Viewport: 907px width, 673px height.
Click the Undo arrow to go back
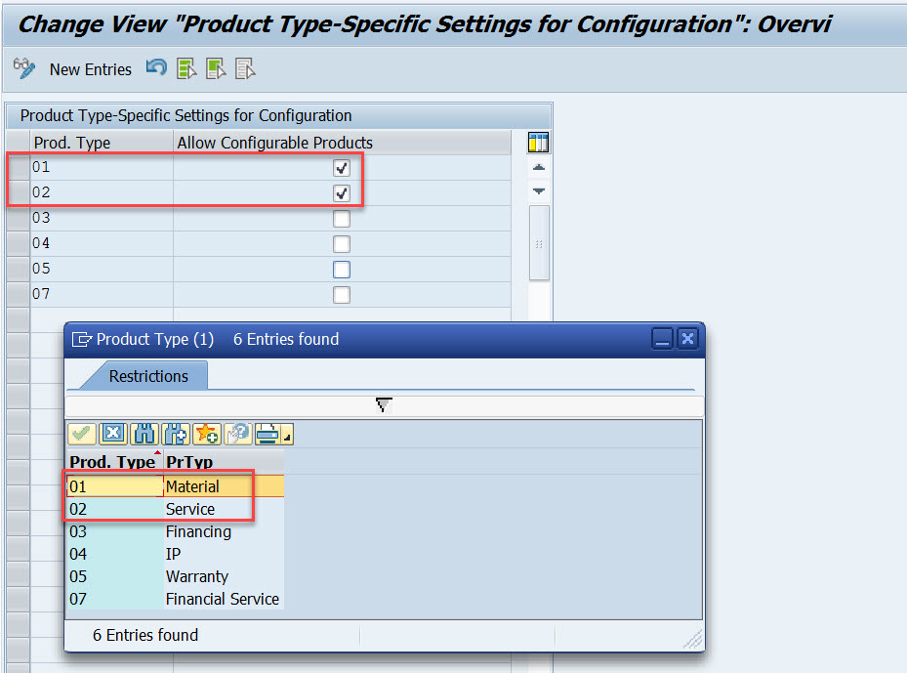156,68
